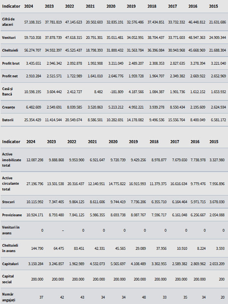Click the Provizioane value for 2024
The width and height of the screenshot is (228, 304).
(x=35, y=215)
